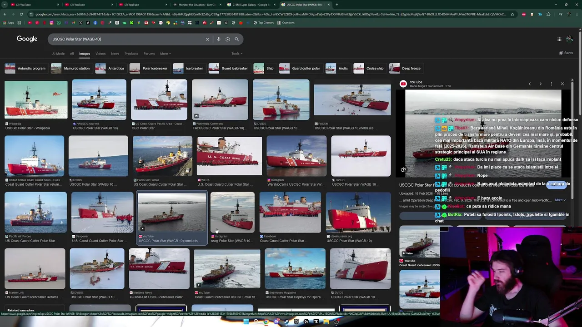Select the Videos search tab
Screen dimensions: 582x327
pyautogui.click(x=100, y=54)
